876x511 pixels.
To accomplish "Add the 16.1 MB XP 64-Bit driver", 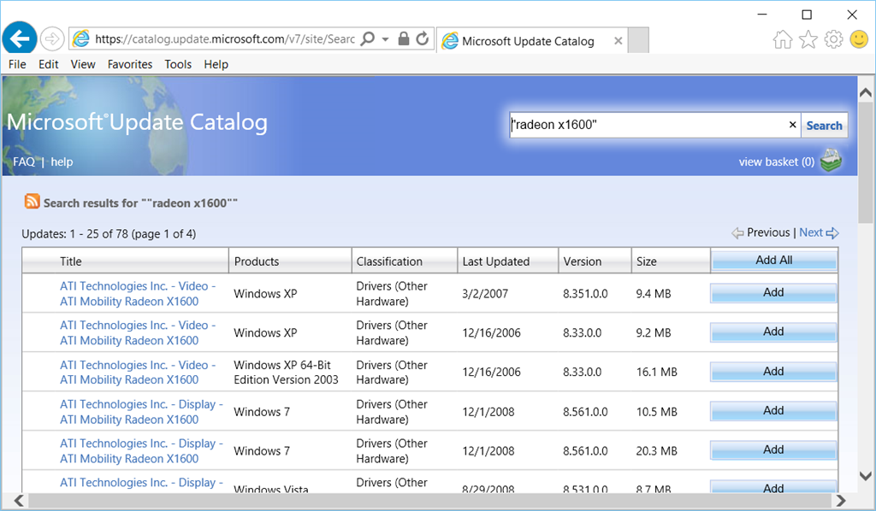I will point(773,372).
